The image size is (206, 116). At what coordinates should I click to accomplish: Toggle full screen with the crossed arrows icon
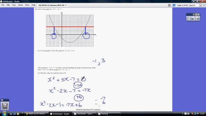point(204,5)
